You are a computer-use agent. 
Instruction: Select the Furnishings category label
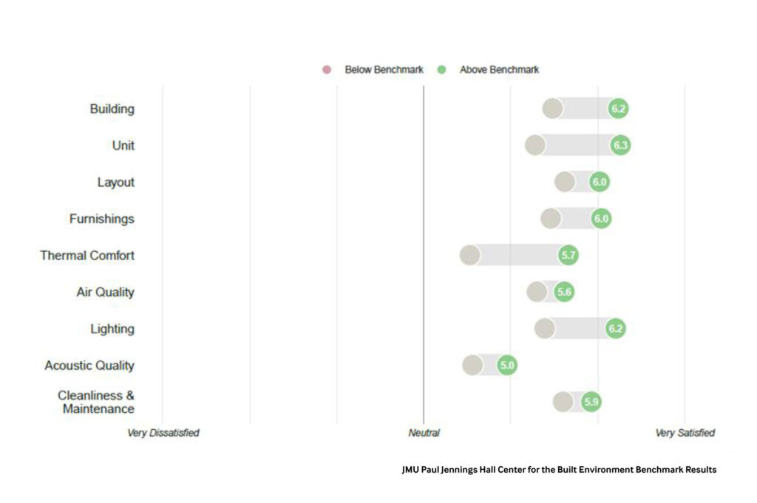click(x=102, y=219)
